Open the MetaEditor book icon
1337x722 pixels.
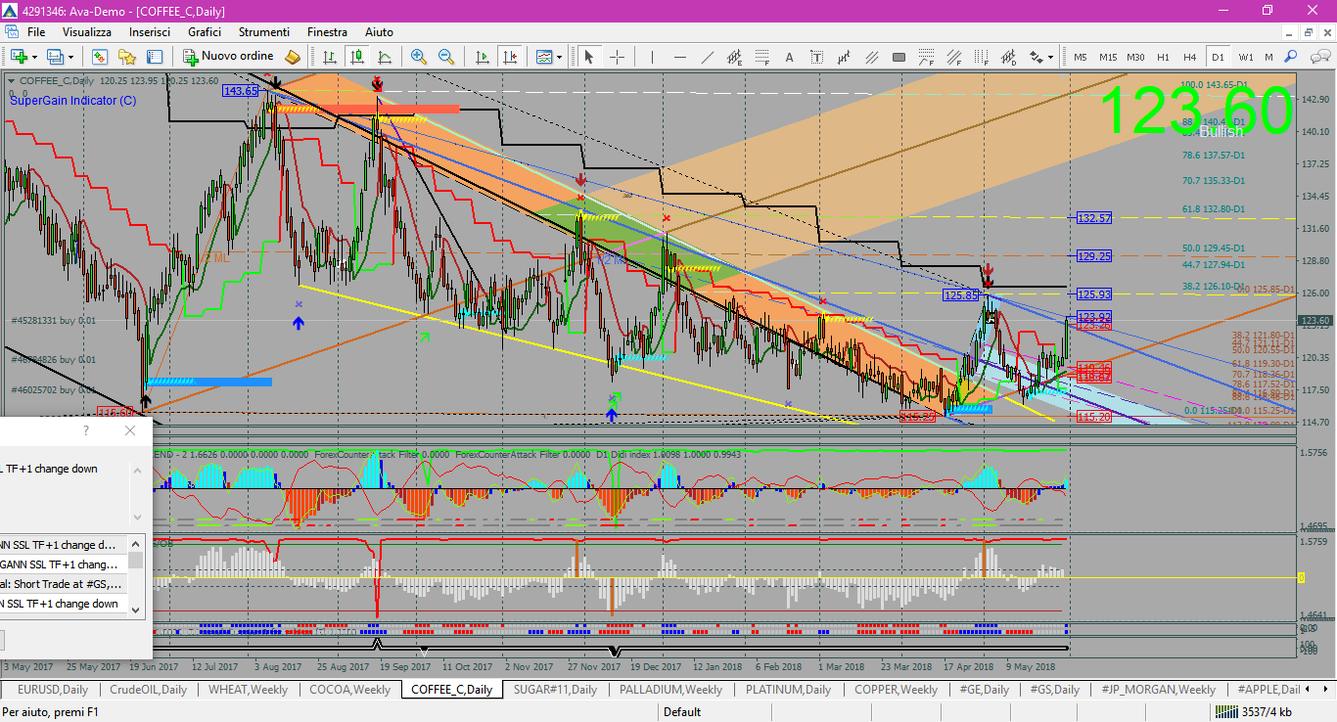tap(293, 57)
